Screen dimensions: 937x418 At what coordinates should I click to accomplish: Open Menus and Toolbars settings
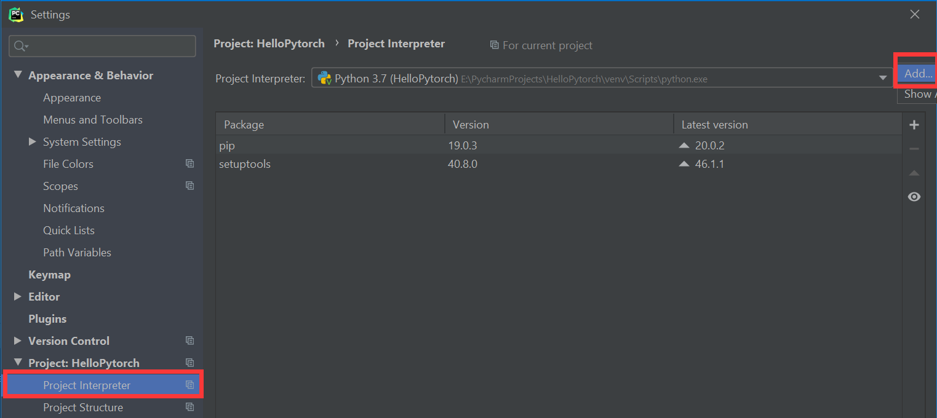pos(93,120)
